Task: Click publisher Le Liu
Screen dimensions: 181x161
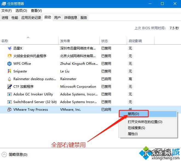Action: [65, 71]
